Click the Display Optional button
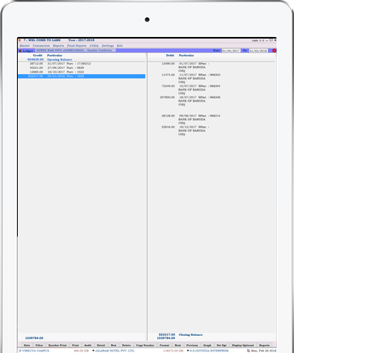 (243, 345)
